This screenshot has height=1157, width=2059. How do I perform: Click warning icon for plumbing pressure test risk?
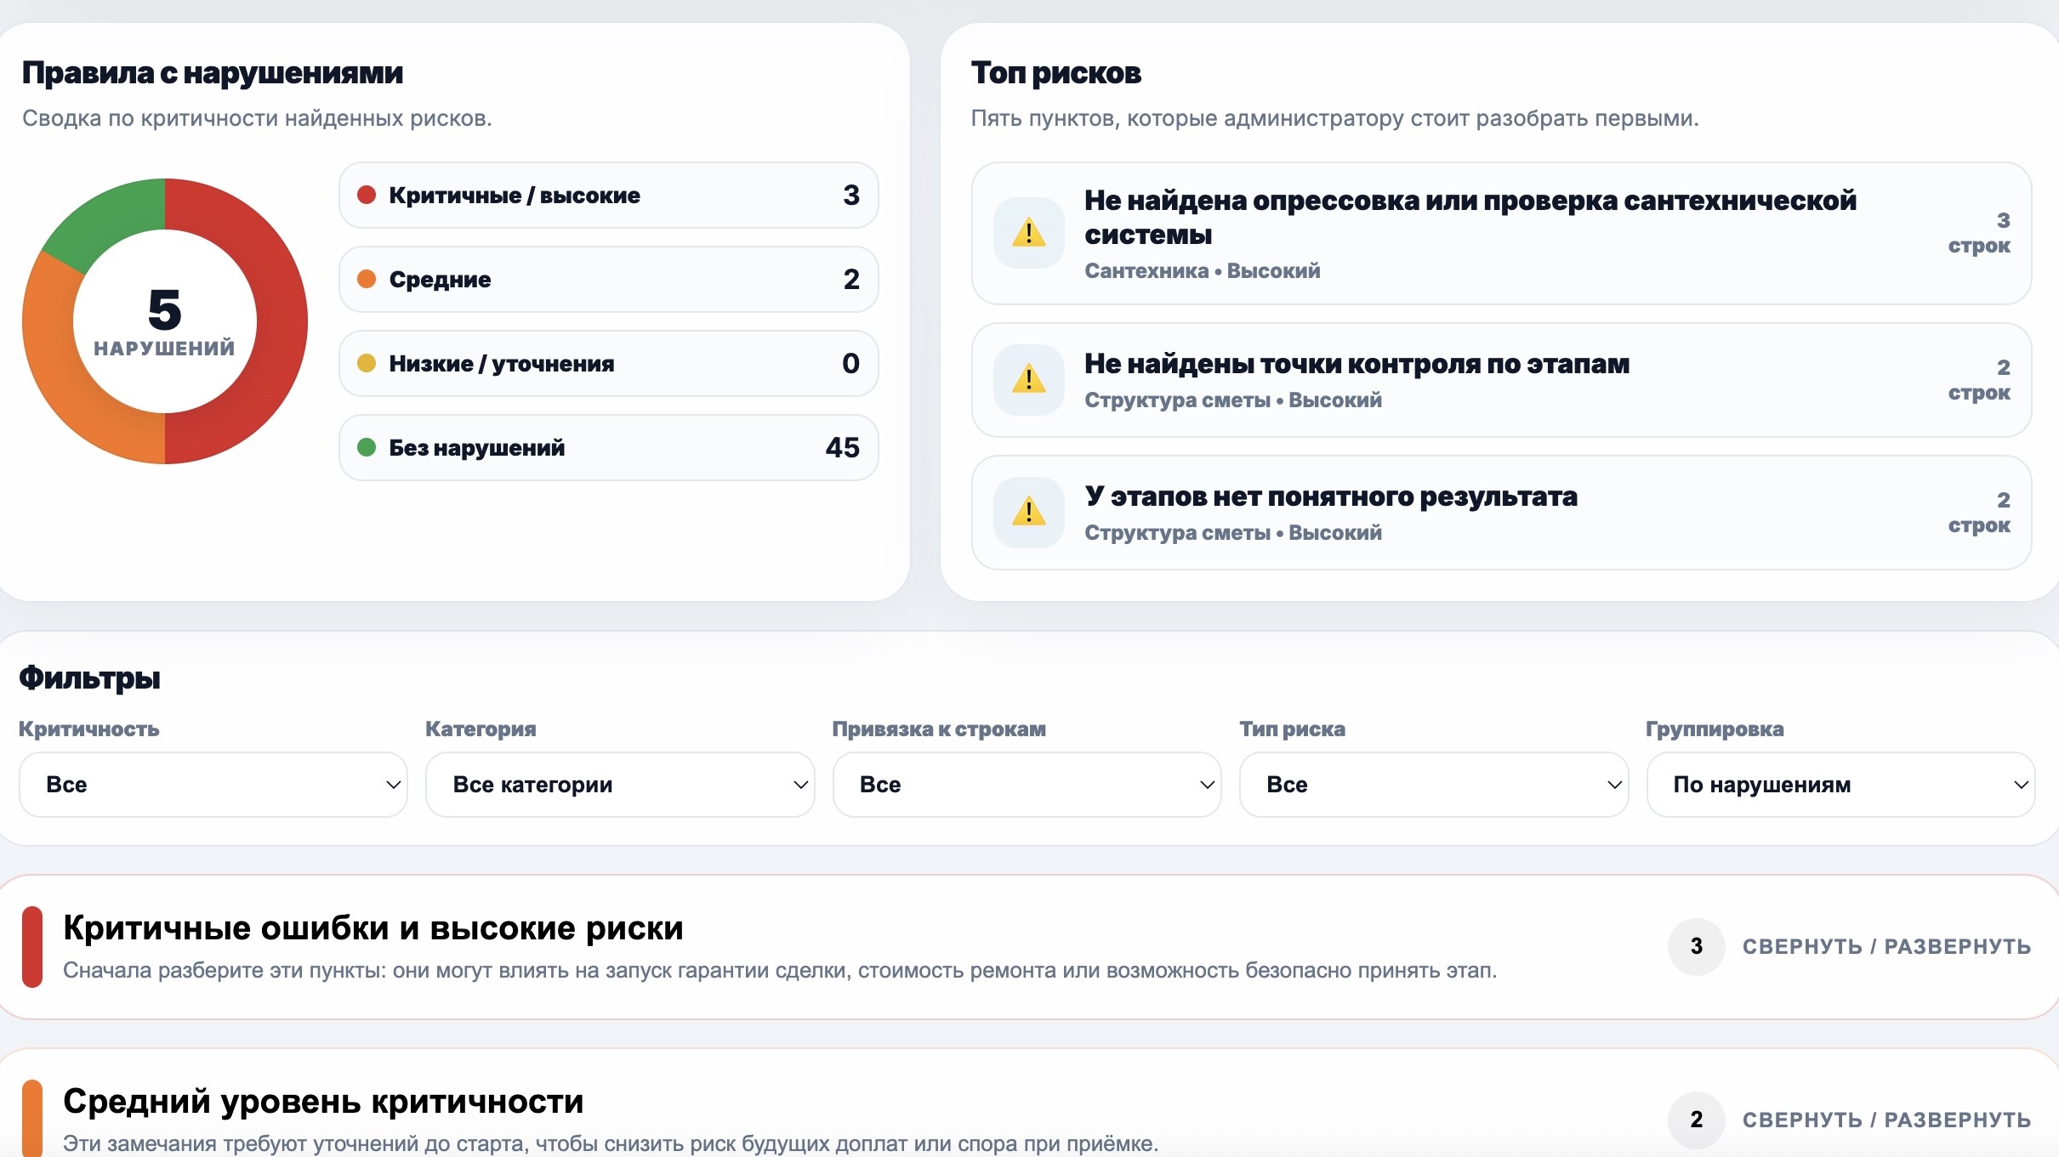[x=1029, y=233]
